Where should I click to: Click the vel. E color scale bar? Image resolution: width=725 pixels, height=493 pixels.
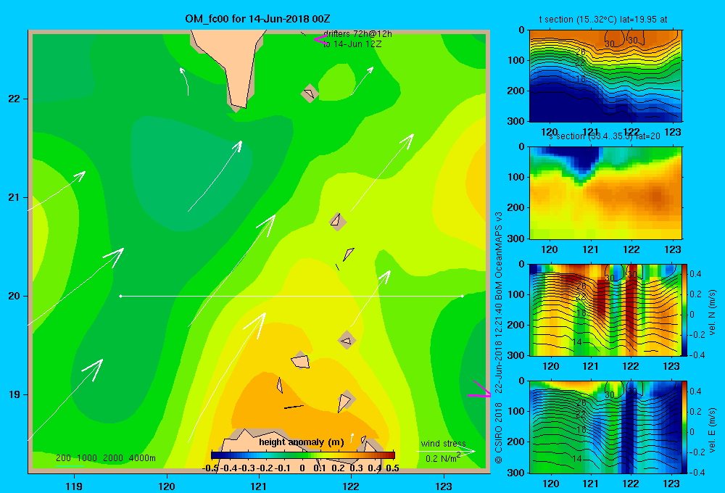(x=685, y=427)
